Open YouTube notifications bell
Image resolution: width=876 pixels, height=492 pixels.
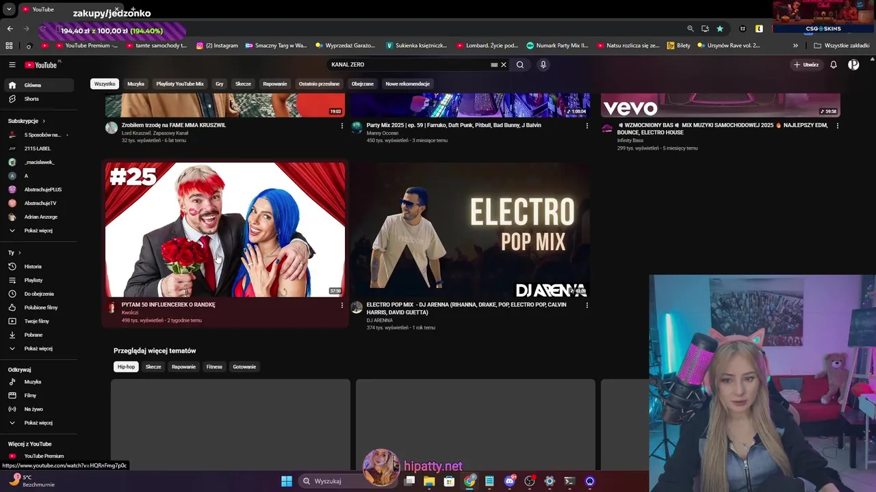(x=834, y=65)
